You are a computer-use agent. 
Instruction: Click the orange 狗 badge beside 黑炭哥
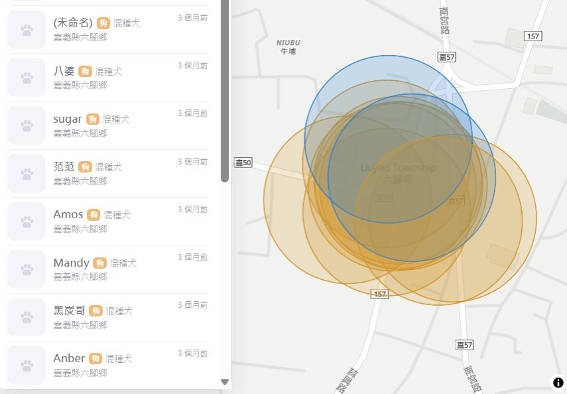click(x=95, y=310)
